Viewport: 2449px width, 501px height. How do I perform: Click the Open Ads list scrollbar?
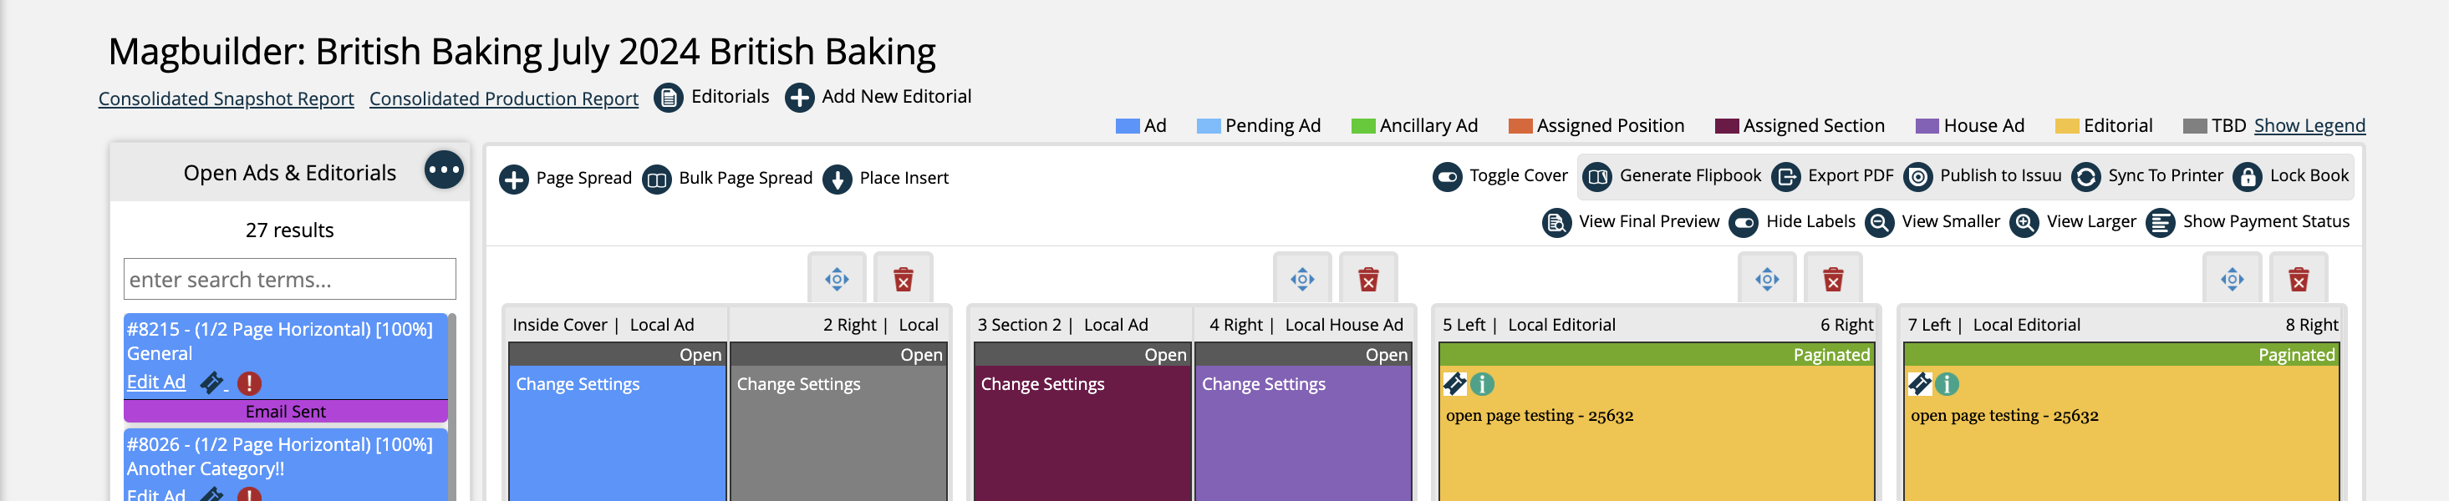[x=452, y=406]
